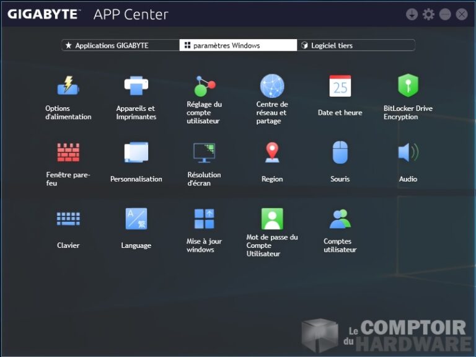Open the Centre de réseau et partage globe icon
This screenshot has height=357, width=476.
pyautogui.click(x=272, y=86)
